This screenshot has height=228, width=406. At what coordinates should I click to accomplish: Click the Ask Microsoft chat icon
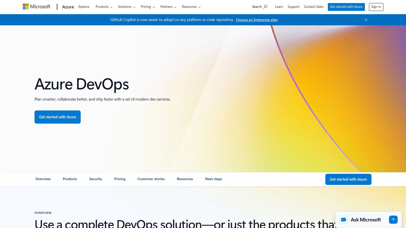(344, 220)
